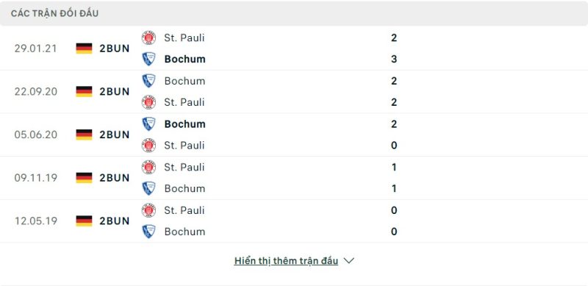Select St. Pauli team name in 12.05.19 match
The height and width of the screenshot is (286, 588).
pos(184,210)
